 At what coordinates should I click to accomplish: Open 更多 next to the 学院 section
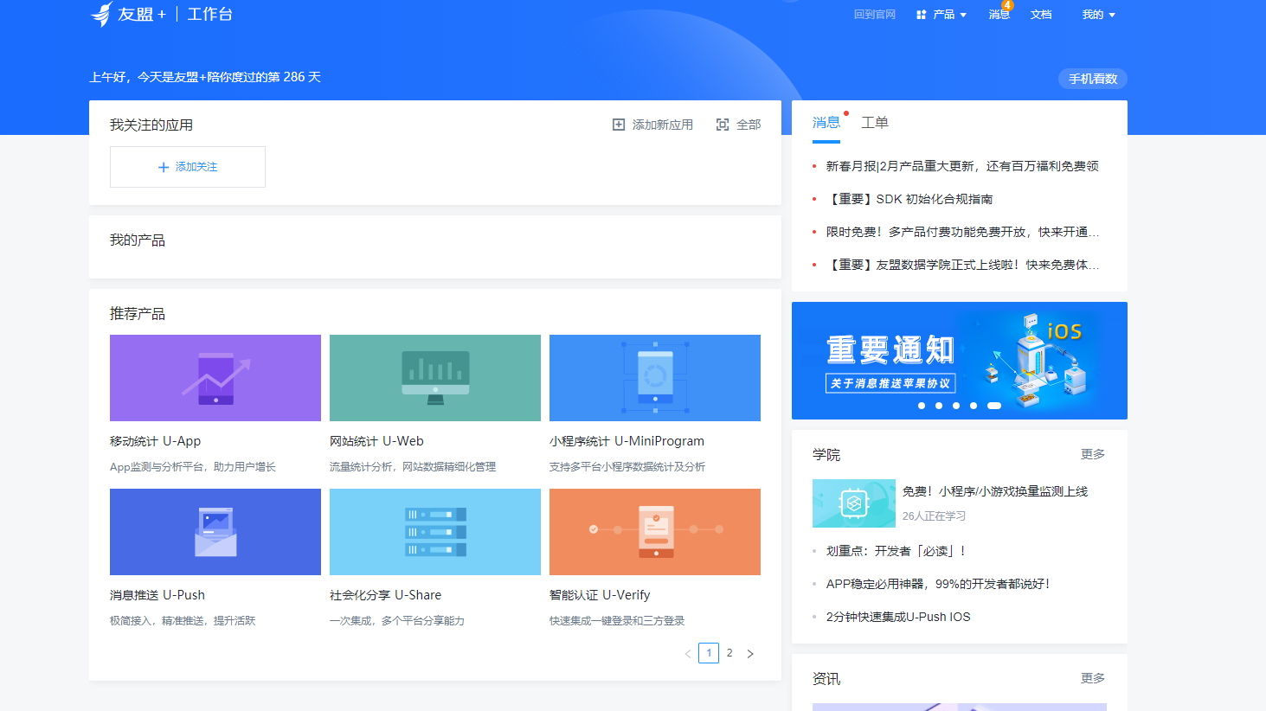[x=1093, y=453]
